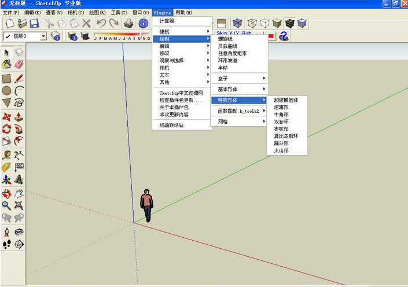This screenshot has width=408, height=287.
Task: Open the 相机(C) menu in menu bar
Action: (75, 12)
